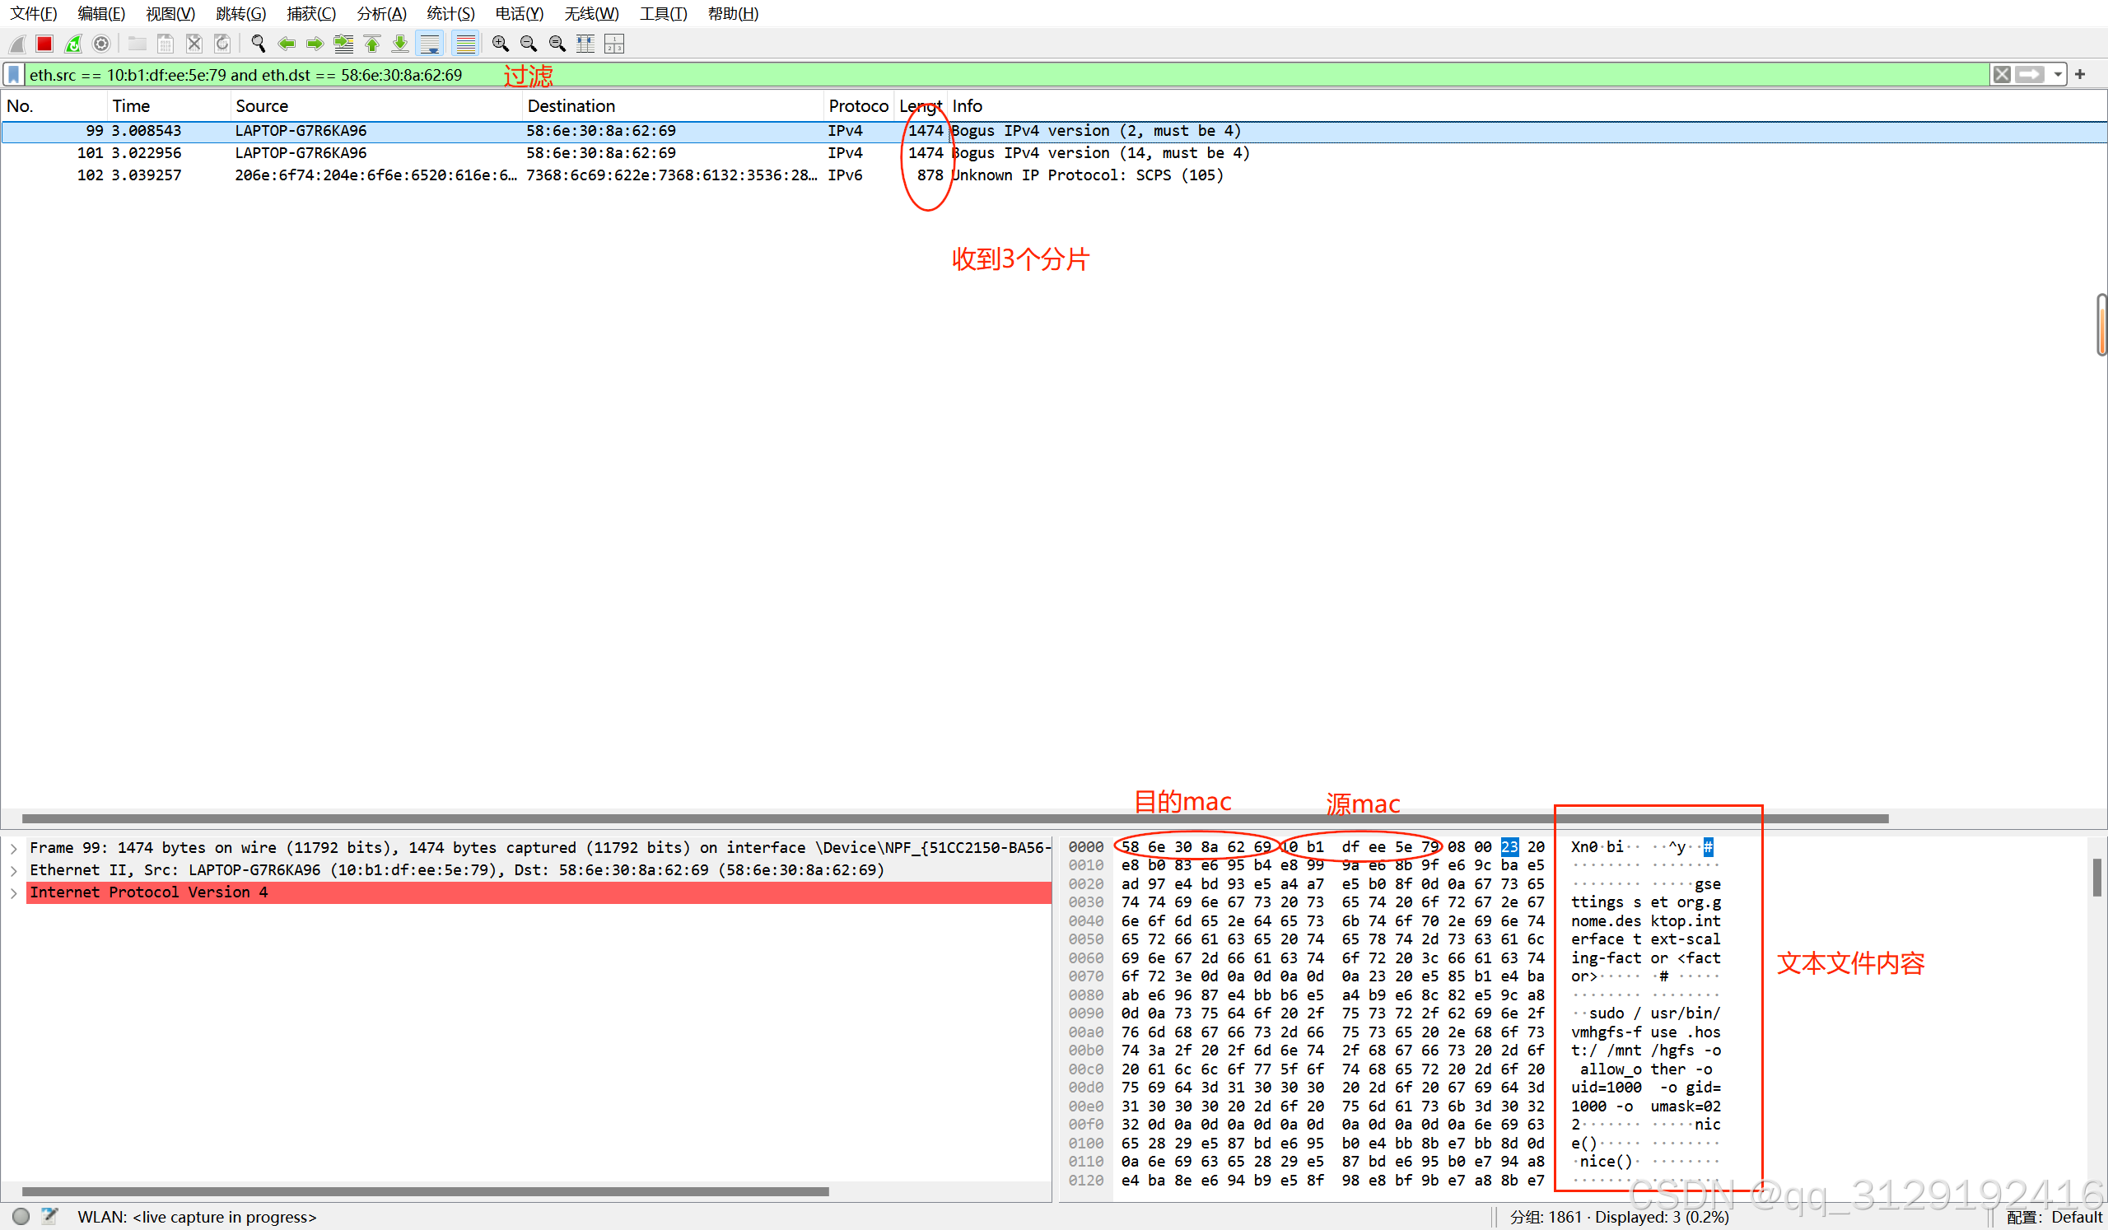This screenshot has height=1230, width=2108.
Task: Stop the running capture using the red square
Action: pos(44,44)
